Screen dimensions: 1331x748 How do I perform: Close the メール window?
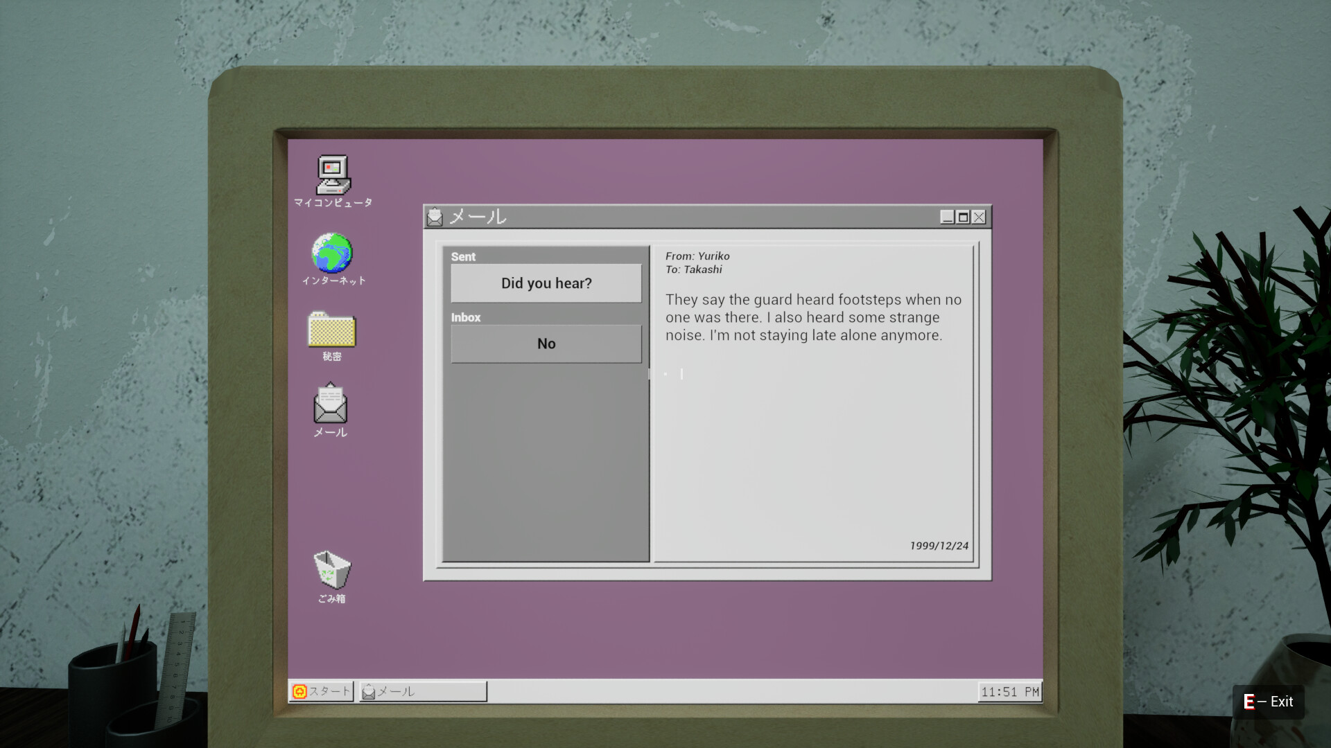979,217
